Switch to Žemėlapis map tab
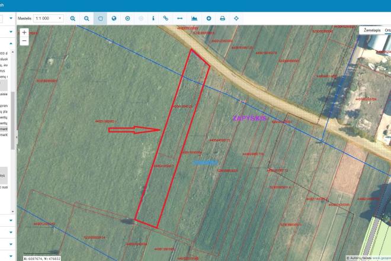 coord(372,30)
